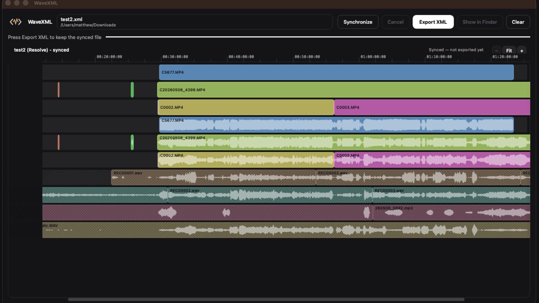
Task: Select the solid yellow C0002.MP4 video clip
Action: point(246,107)
